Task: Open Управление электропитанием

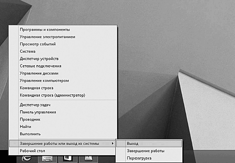Action: click(47, 37)
